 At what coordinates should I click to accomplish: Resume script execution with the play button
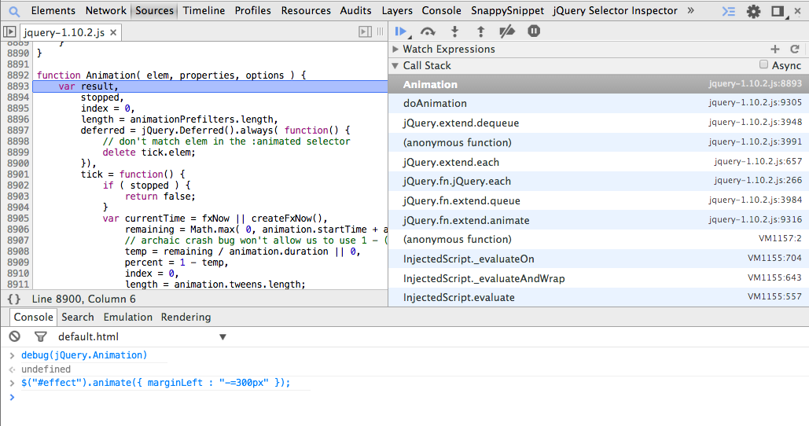402,32
